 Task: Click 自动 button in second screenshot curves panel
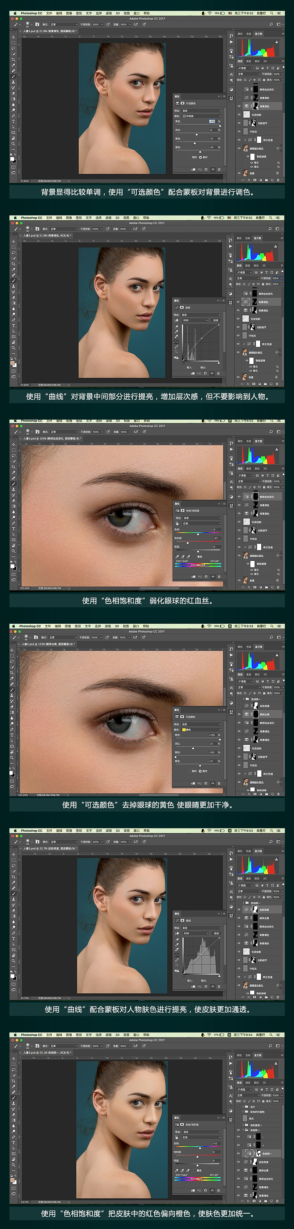tap(215, 320)
